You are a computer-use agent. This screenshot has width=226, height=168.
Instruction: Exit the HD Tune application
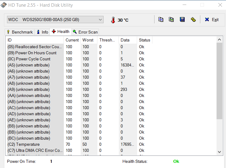[x=212, y=20]
